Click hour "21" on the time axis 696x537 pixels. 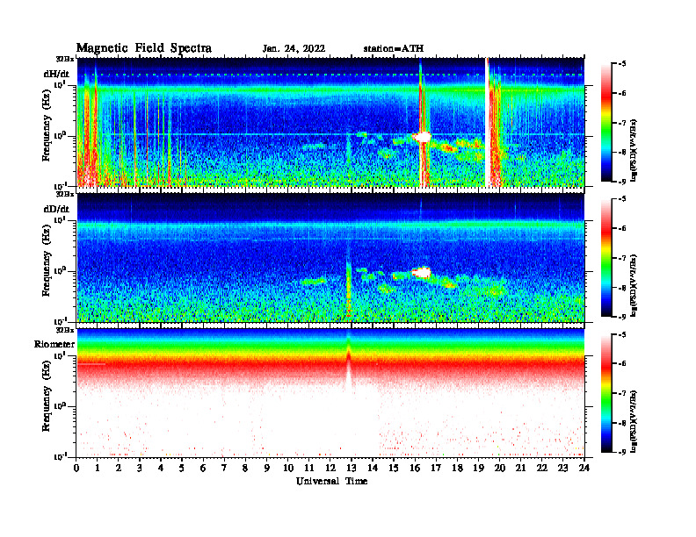click(x=520, y=468)
